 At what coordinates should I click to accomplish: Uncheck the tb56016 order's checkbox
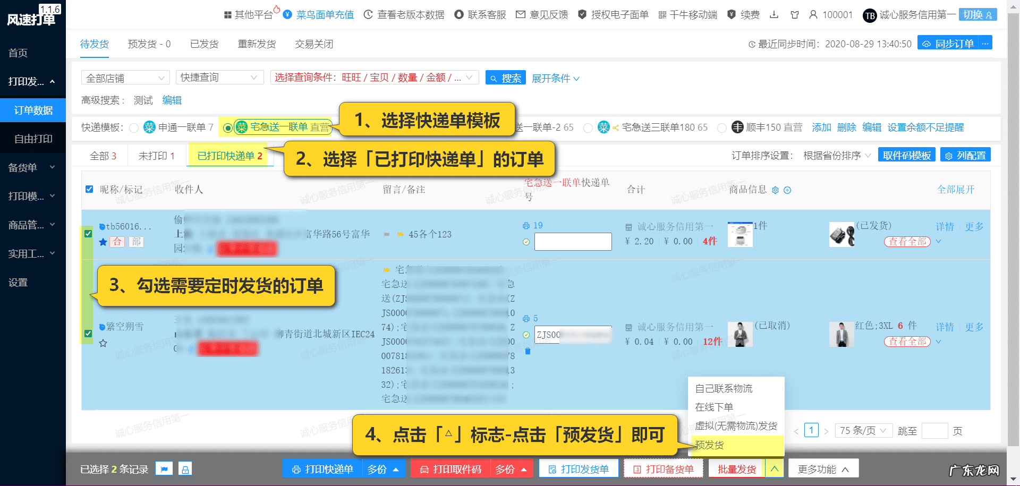pyautogui.click(x=88, y=233)
